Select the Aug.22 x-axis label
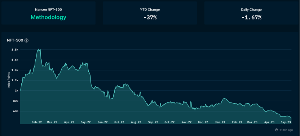This screenshot has width=300, height=136. tap(136, 122)
